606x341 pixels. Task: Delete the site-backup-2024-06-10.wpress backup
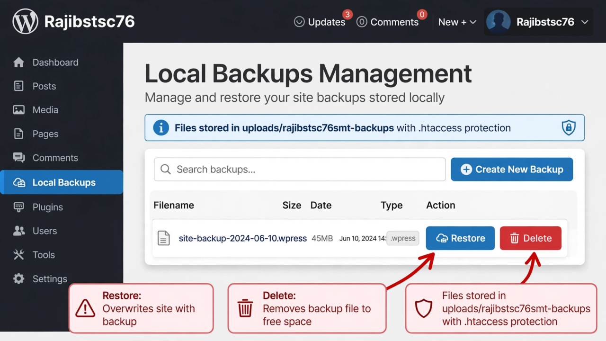(531, 238)
